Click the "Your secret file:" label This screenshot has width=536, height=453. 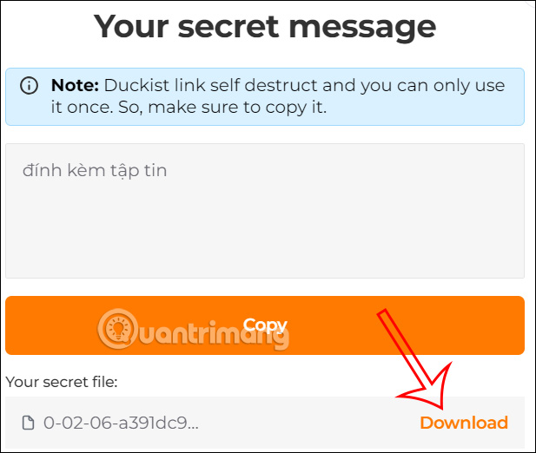[62, 382]
